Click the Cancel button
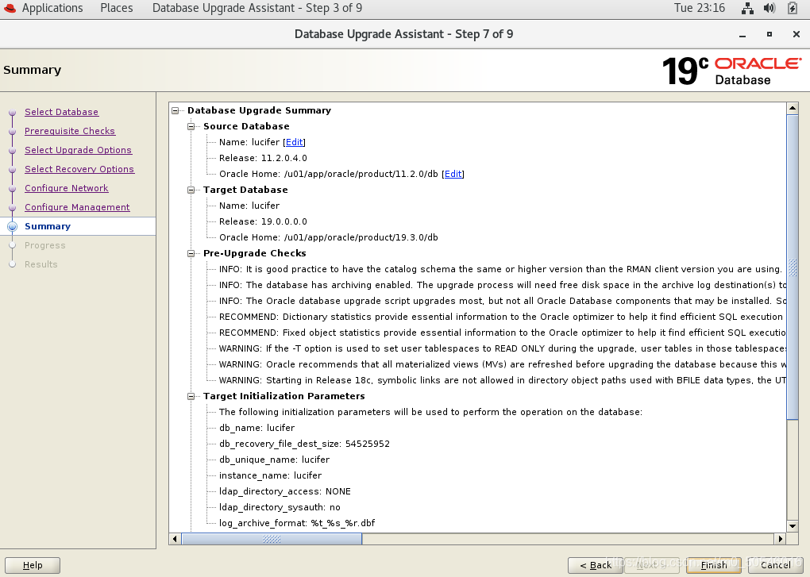The height and width of the screenshot is (577, 810). [x=775, y=566]
